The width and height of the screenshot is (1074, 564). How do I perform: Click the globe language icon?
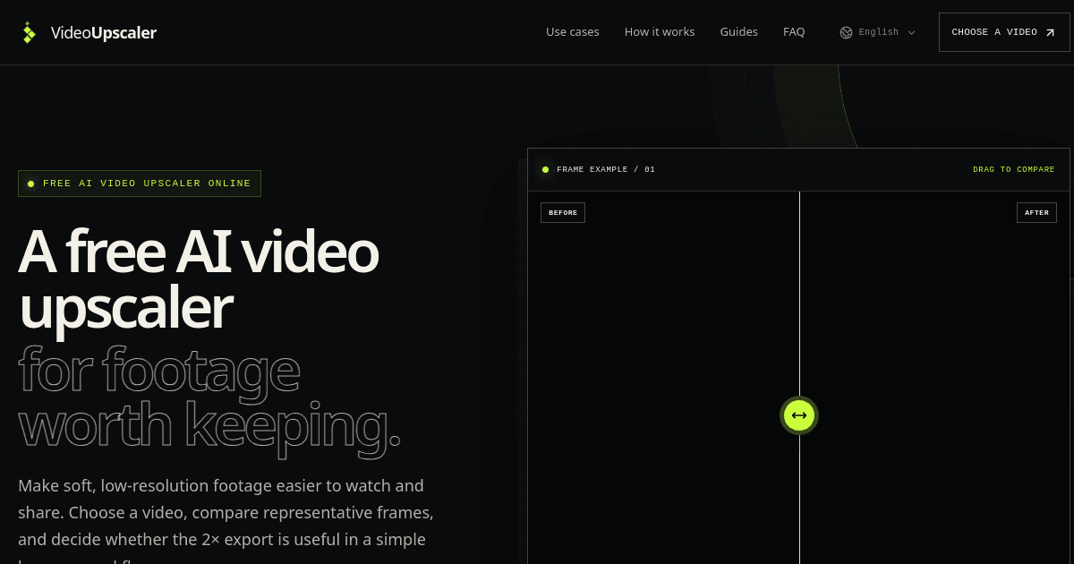pos(846,32)
